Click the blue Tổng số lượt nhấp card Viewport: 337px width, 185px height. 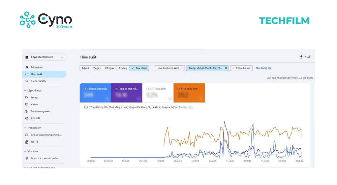(95, 93)
